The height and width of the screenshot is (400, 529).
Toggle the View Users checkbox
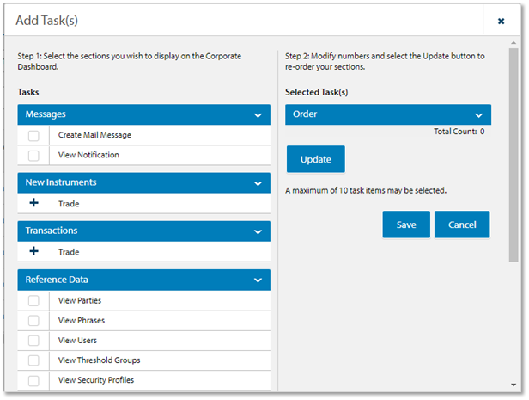[x=33, y=341]
